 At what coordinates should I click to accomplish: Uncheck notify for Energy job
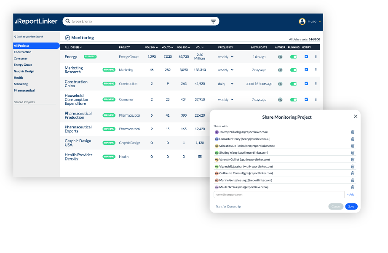pos(306,57)
